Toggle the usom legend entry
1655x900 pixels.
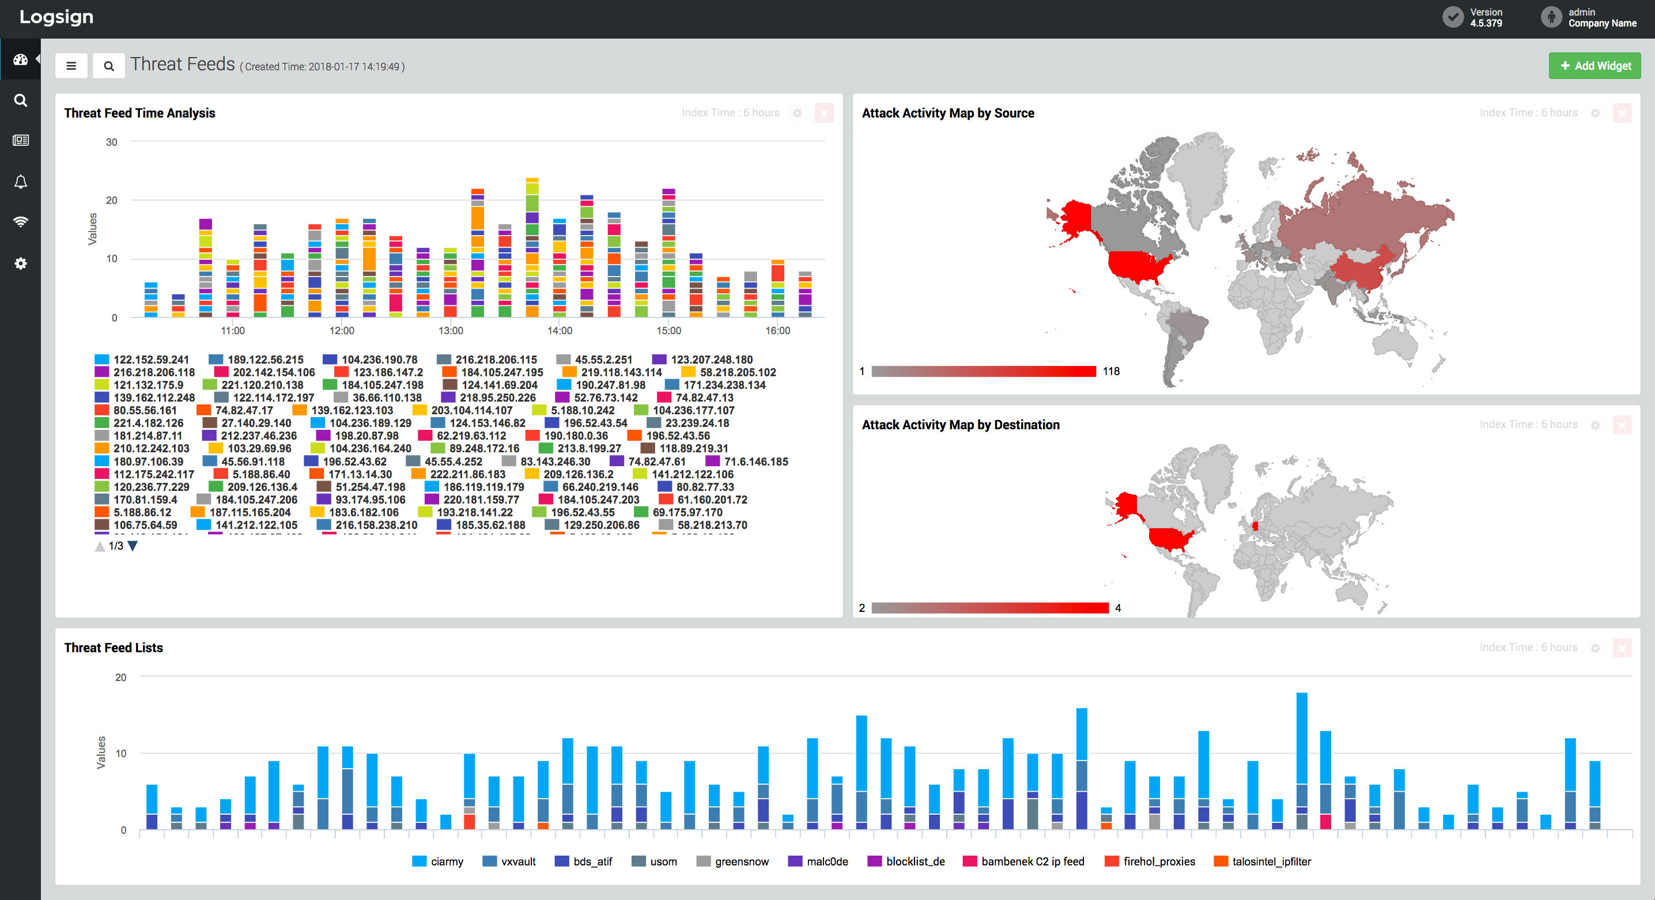(654, 861)
